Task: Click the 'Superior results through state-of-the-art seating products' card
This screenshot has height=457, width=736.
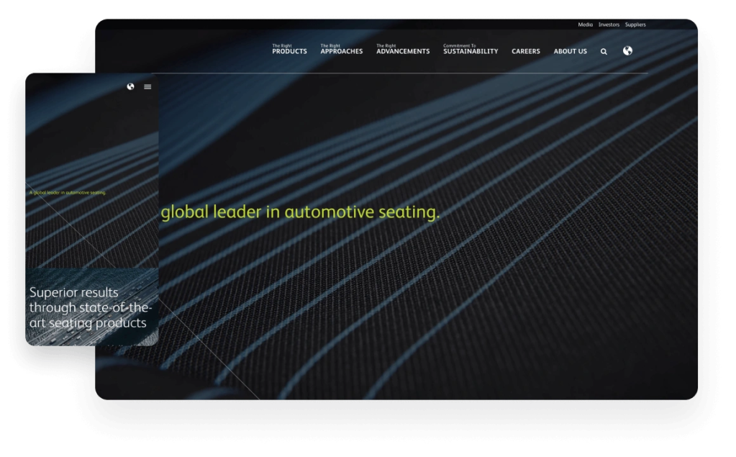Action: click(x=91, y=307)
